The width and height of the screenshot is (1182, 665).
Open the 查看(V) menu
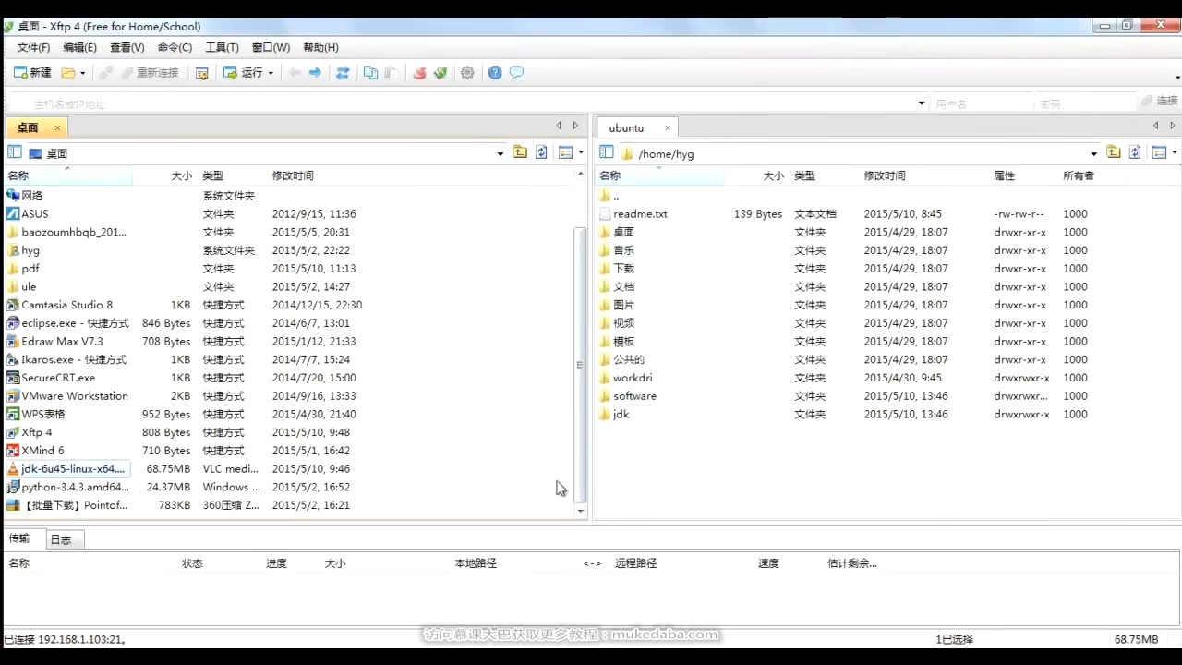127,47
